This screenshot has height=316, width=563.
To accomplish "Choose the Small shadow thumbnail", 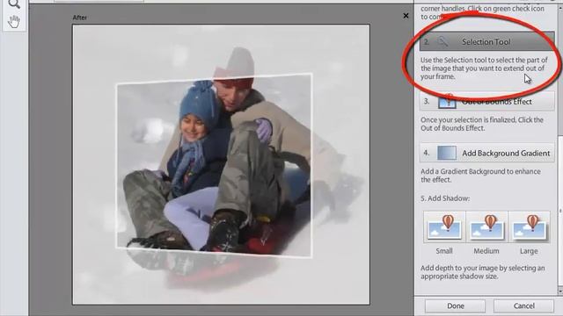I will [444, 227].
